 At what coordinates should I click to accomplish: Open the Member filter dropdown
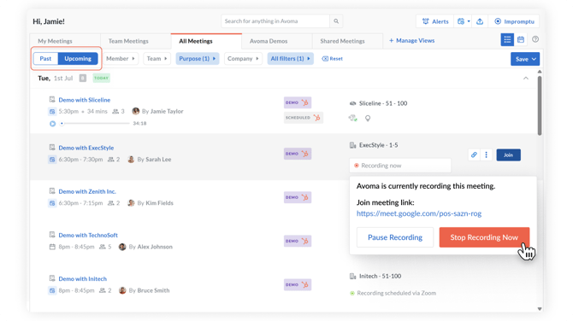click(121, 59)
